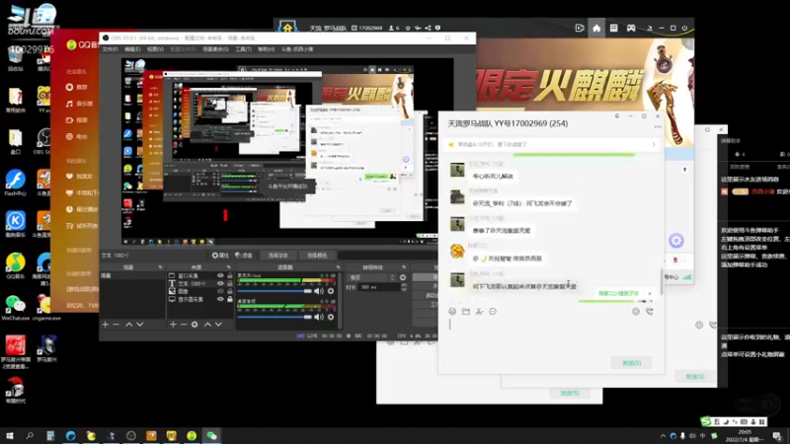Toggle lock on 显示器采集 source

coord(230,299)
